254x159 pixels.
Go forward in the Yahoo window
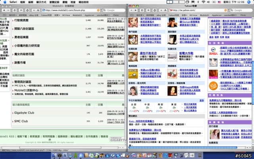coord(136,10)
